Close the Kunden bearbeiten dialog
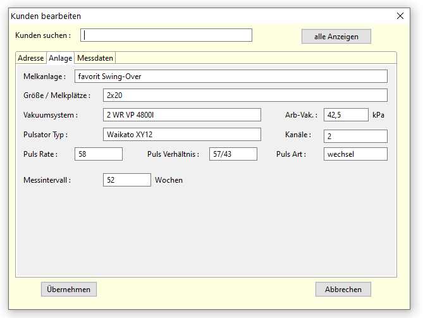The image size is (423, 318). (400, 16)
